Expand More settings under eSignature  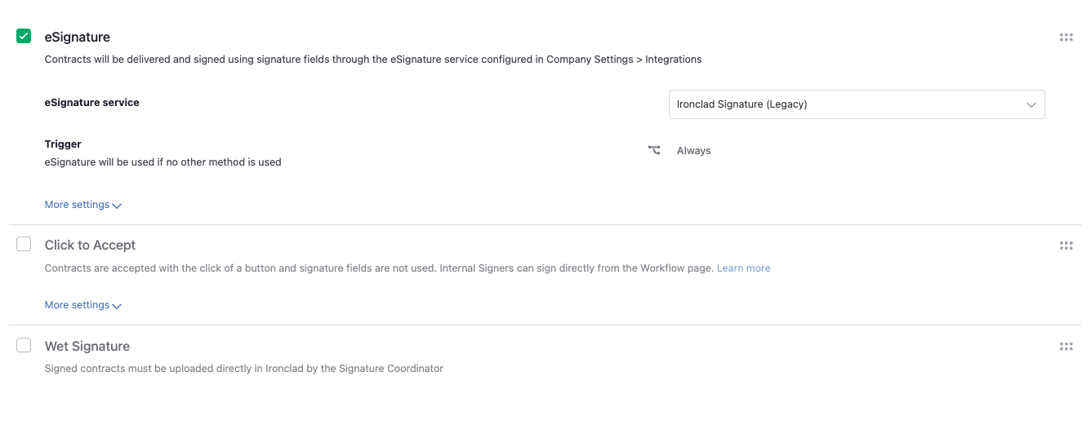coord(77,205)
